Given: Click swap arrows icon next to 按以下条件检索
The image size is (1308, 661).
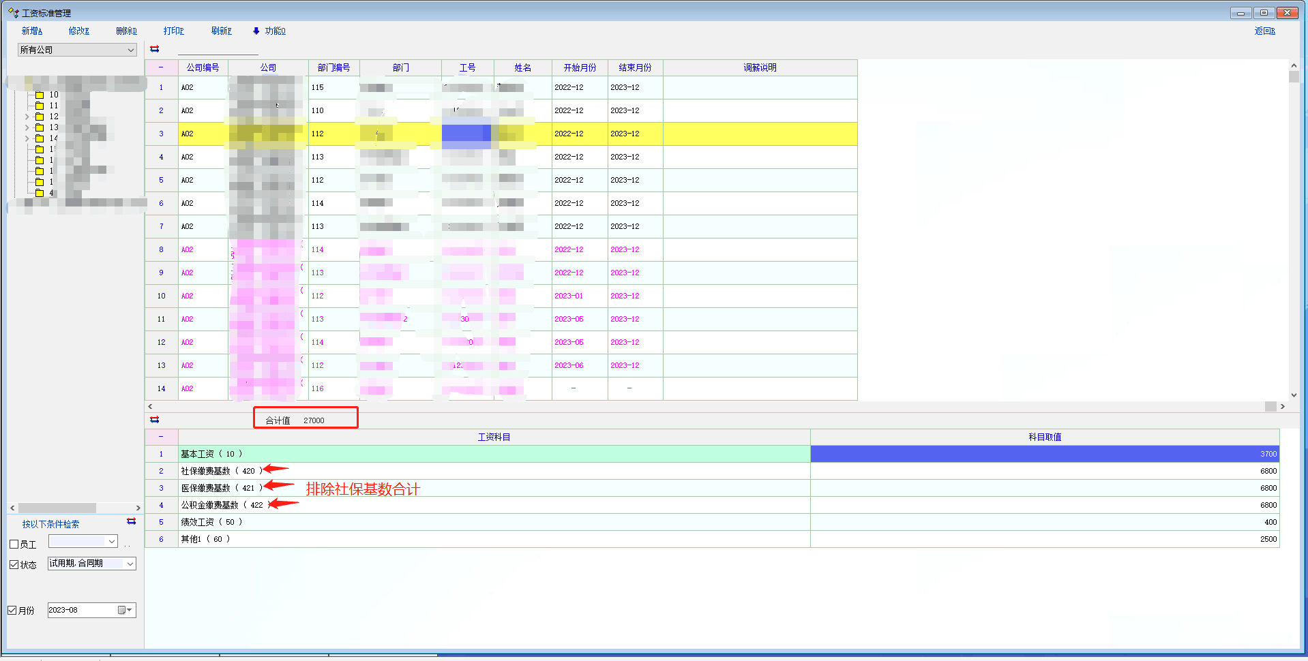Looking at the screenshot, I should (132, 521).
